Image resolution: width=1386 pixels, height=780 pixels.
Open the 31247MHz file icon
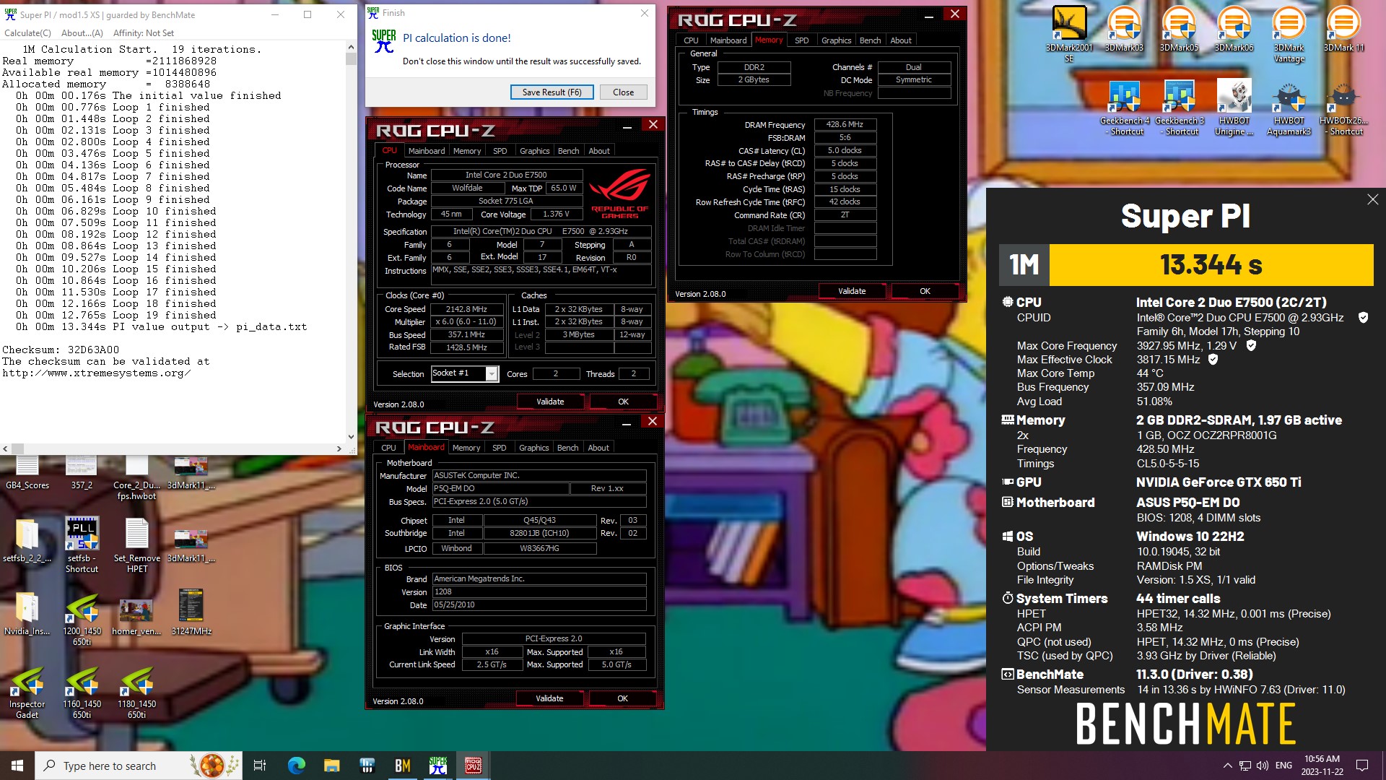pyautogui.click(x=191, y=612)
